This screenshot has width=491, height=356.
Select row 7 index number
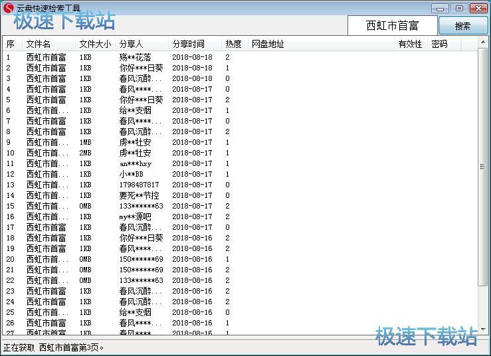click(9, 121)
